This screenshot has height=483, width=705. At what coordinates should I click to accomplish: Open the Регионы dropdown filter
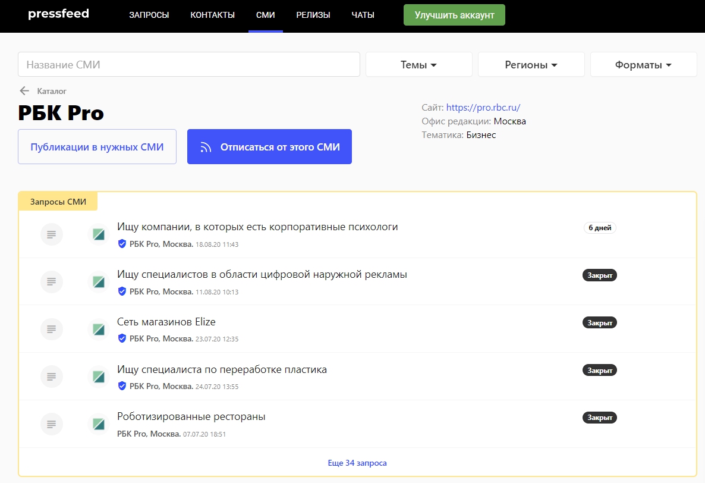[x=531, y=65]
